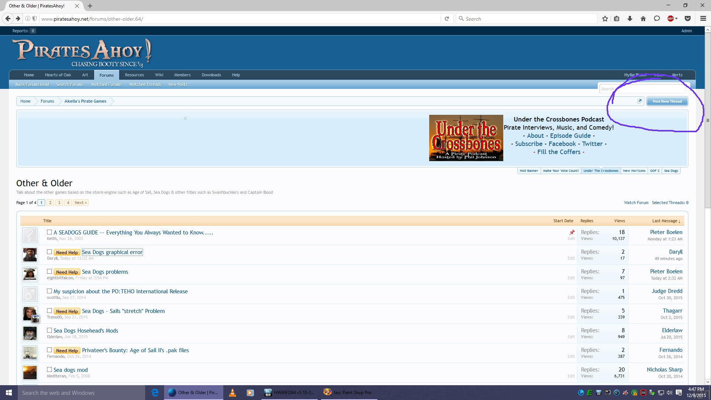711x400 pixels.
Task: Open the Firefox Hello chat bubble icon
Action: point(657,19)
